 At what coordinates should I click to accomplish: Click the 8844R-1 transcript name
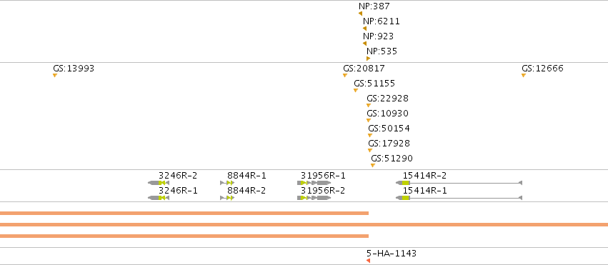click(246, 176)
